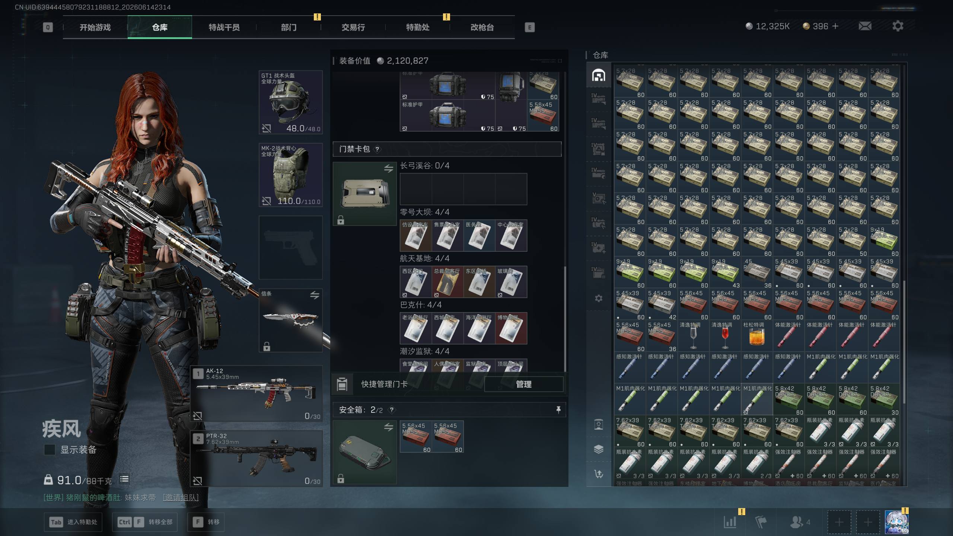Toggle the 显示装备 checkbox
The width and height of the screenshot is (953, 536).
coord(50,450)
